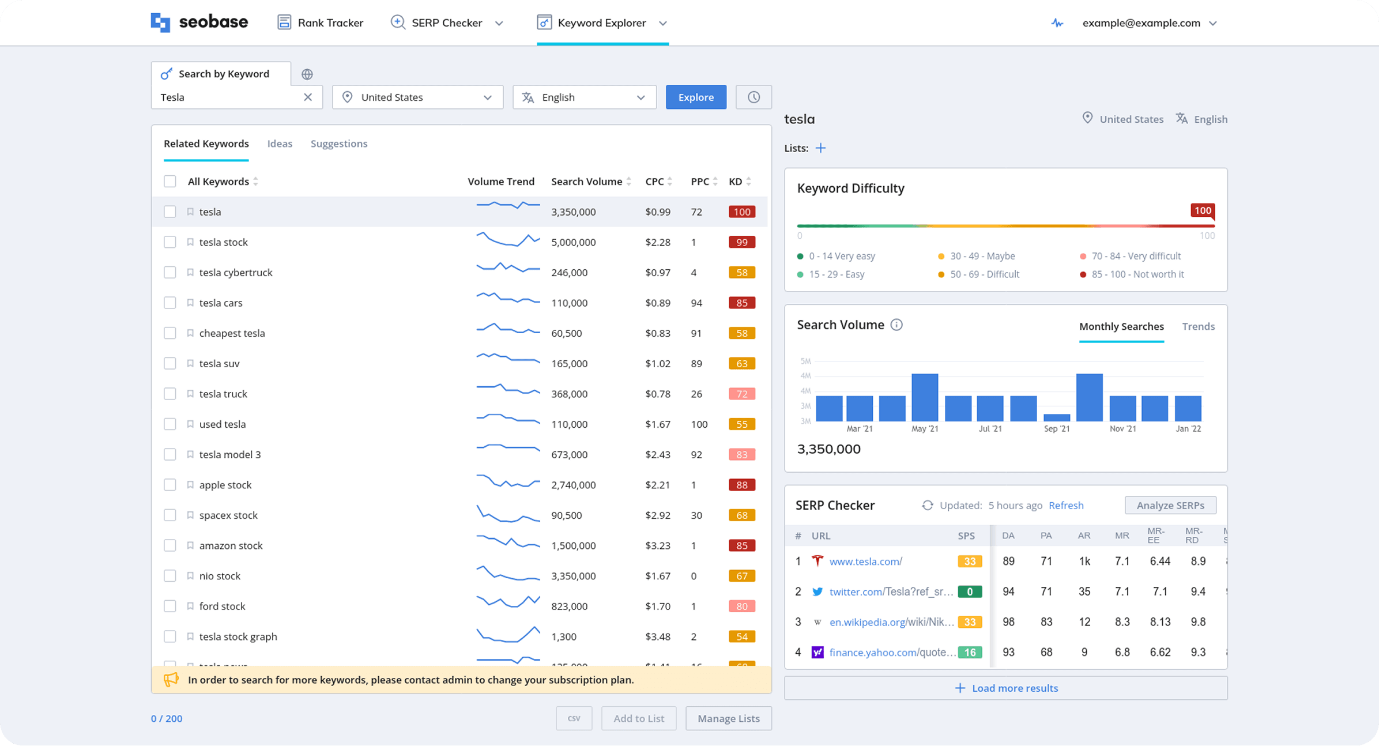Check the tesla stock row checkbox
This screenshot has width=1379, height=746.
coord(169,242)
